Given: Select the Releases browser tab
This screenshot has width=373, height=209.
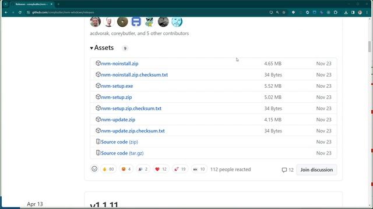Looking at the screenshot, I should tap(32, 4).
